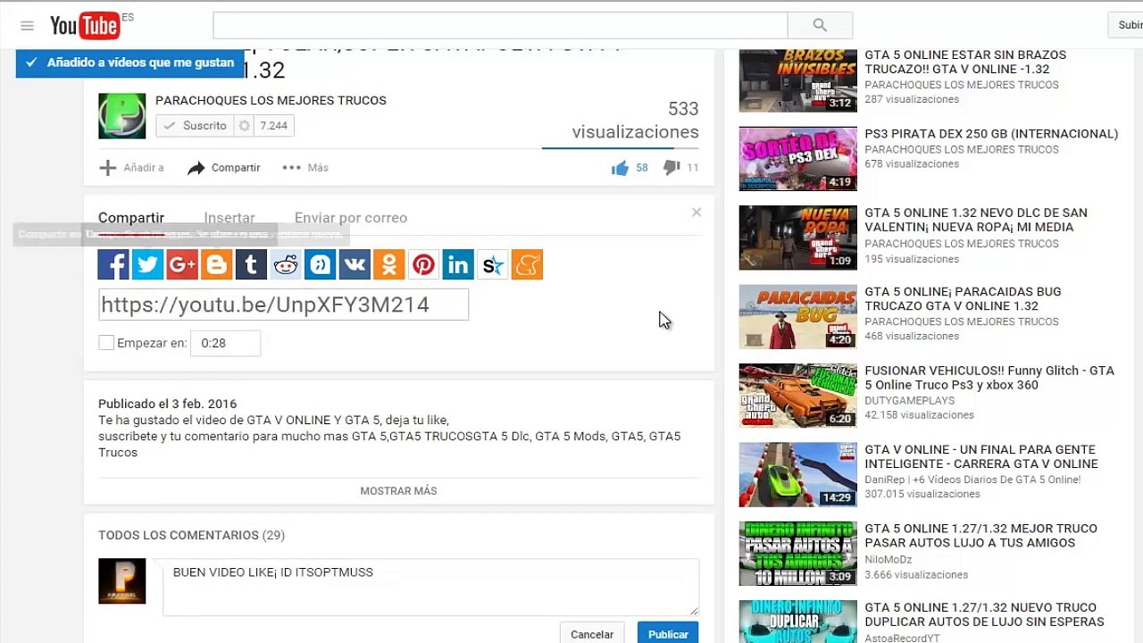Post the comment with Publicar

tap(668, 634)
